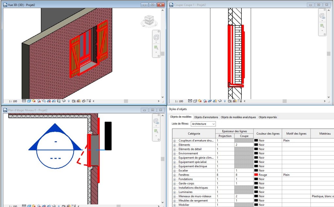This screenshot has width=334, height=207.
Task: Click the zoom region tool in the 3D view
Action: coord(156,48)
